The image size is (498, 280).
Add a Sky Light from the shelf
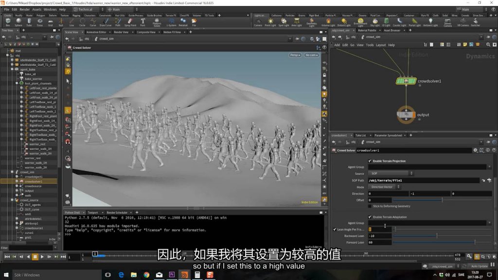tap(375, 22)
